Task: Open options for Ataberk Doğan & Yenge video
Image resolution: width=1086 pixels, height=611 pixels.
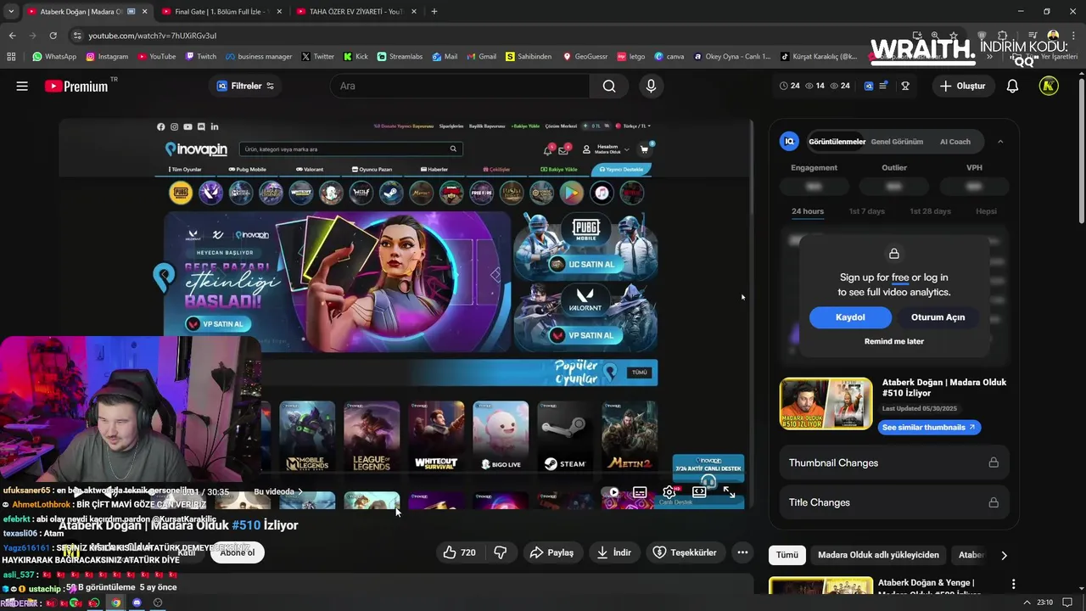Action: point(1013,585)
